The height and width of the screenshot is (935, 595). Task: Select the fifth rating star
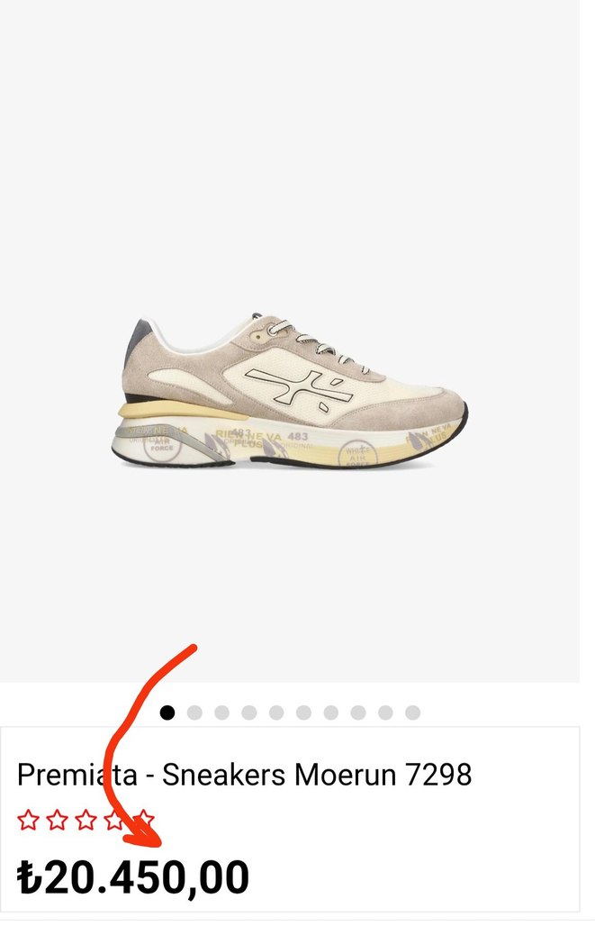[x=143, y=820]
